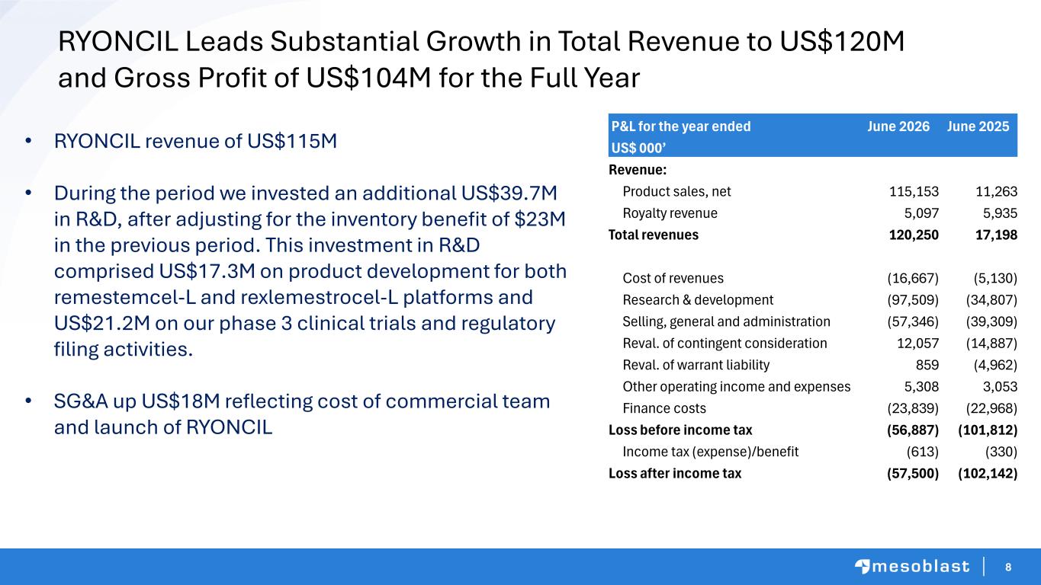
Task: Select the royalty revenue value 5,935
Action: click(998, 213)
